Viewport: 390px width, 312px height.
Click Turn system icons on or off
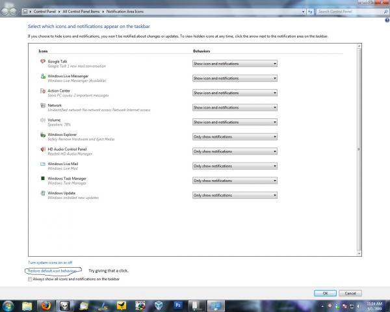(x=50, y=263)
